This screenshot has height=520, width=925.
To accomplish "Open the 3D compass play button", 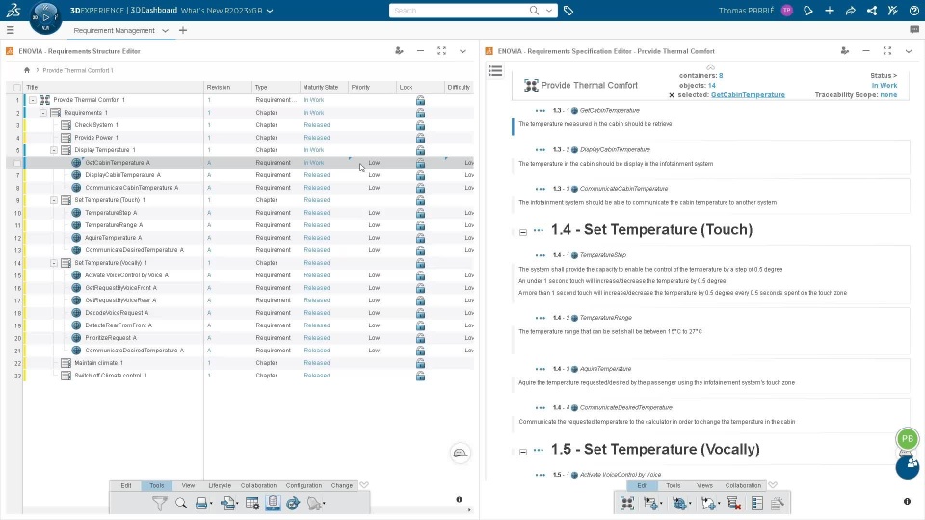I will click(x=45, y=17).
